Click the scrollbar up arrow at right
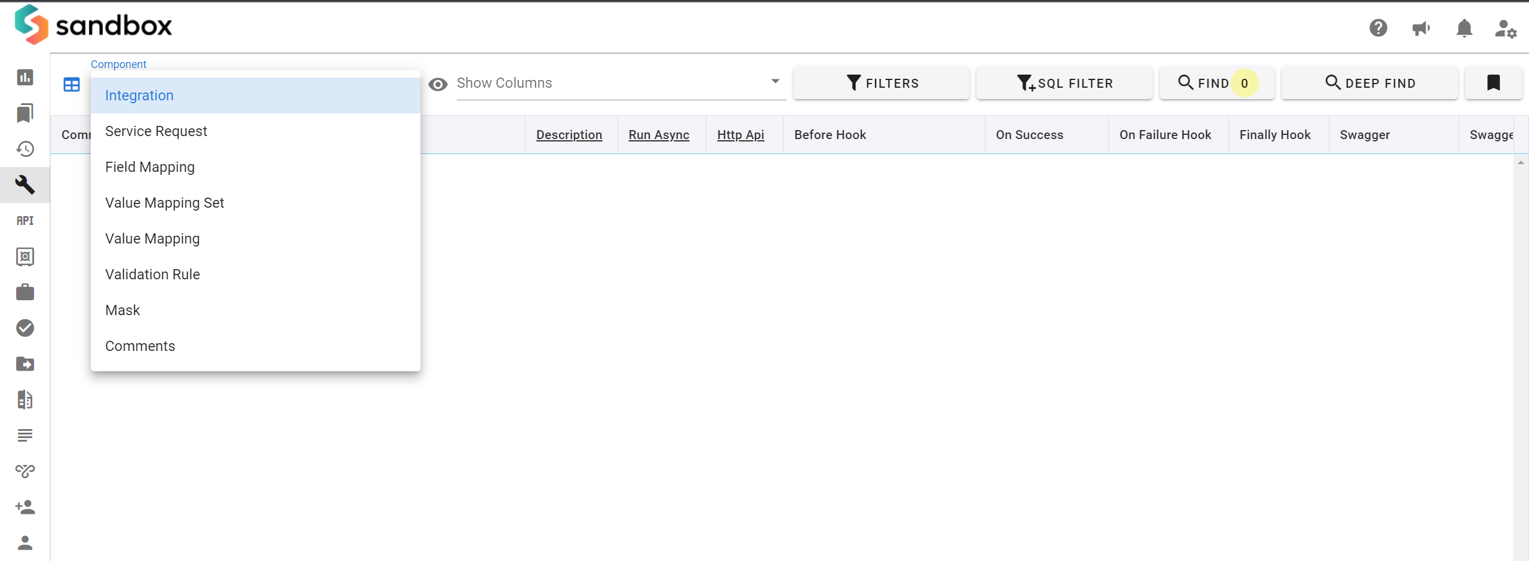This screenshot has height=561, width=1529. pyautogui.click(x=1521, y=162)
